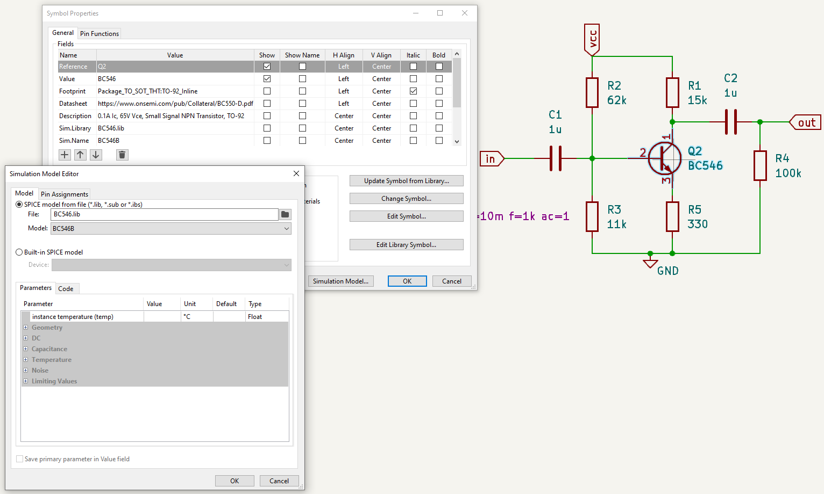Viewport: 824px width, 494px height.
Task: Move field up with arrow icon
Action: [x=80, y=155]
